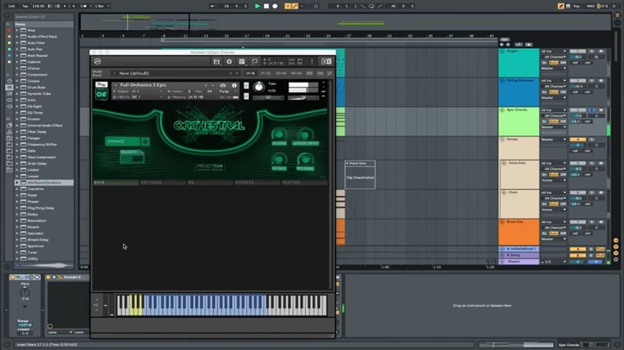Image resolution: width=624 pixels, height=350 pixels.
Task: Expand the Compressor device in browser
Action: click(x=17, y=75)
